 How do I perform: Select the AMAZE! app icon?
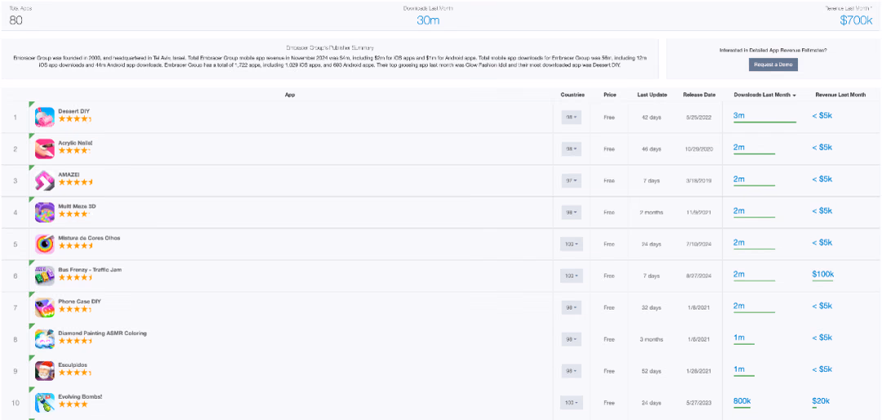click(x=44, y=181)
